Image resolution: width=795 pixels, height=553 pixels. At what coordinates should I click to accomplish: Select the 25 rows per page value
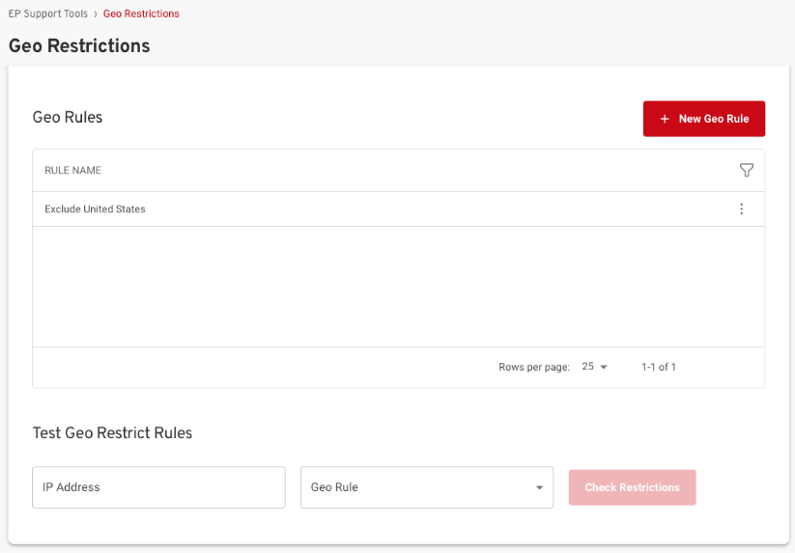[x=587, y=367]
